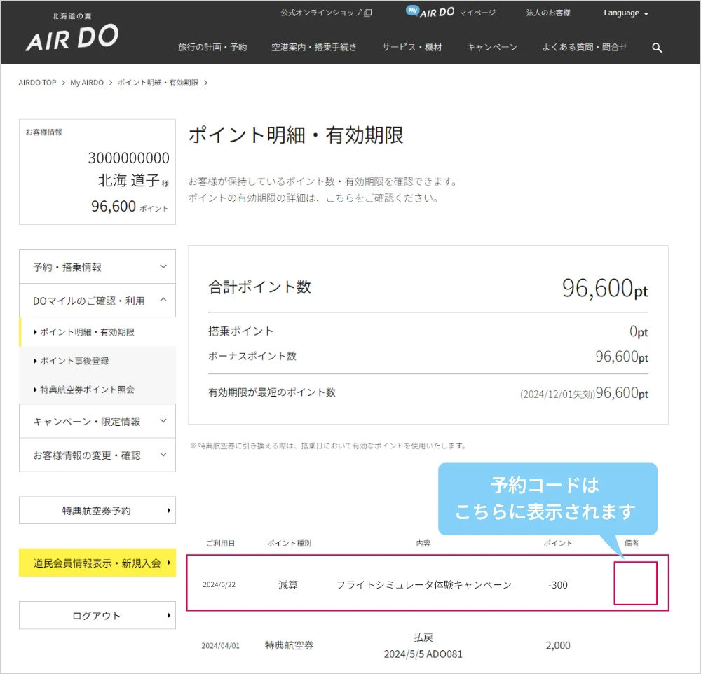Click the ボーナスポイント数 value 96,600pt
The height and width of the screenshot is (674, 701).
(622, 357)
